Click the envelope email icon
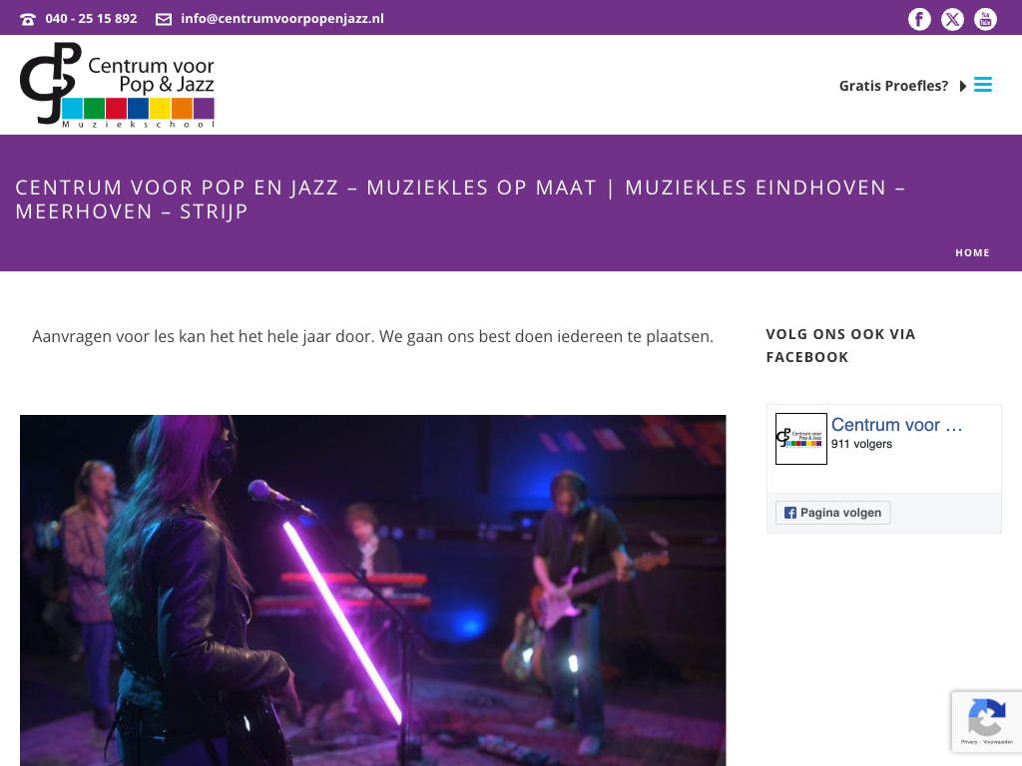Screen dimensions: 1022x766 [x=164, y=19]
